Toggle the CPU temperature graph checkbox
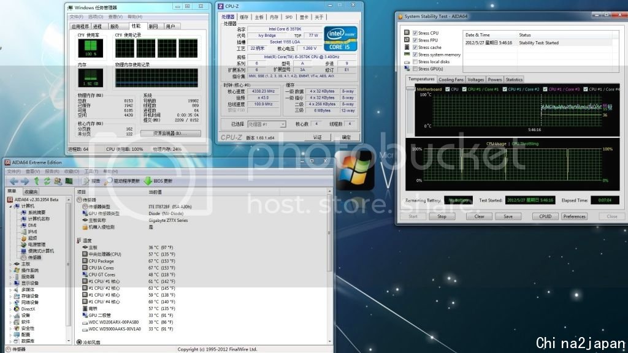The image size is (628, 353). [448, 89]
